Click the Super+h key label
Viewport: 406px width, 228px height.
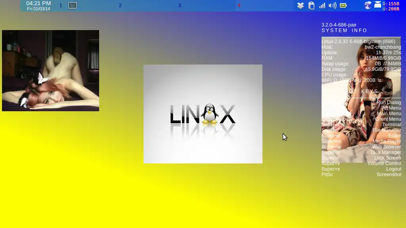(331, 152)
